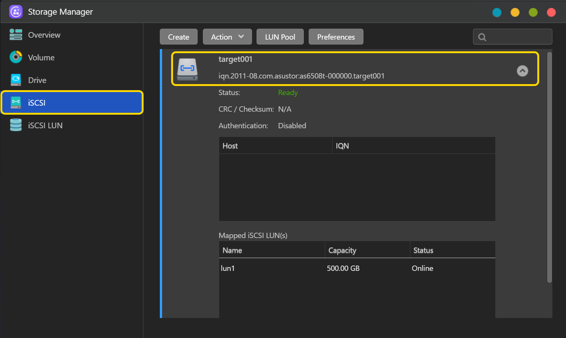Click the Authentication Disabled value
Viewport: 566px width, 338px height.
292,126
